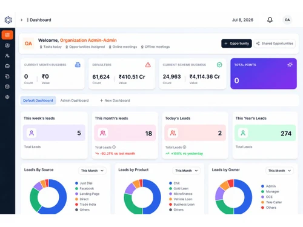Click the ₹4,114.36 Cr scheme value

point(205,77)
